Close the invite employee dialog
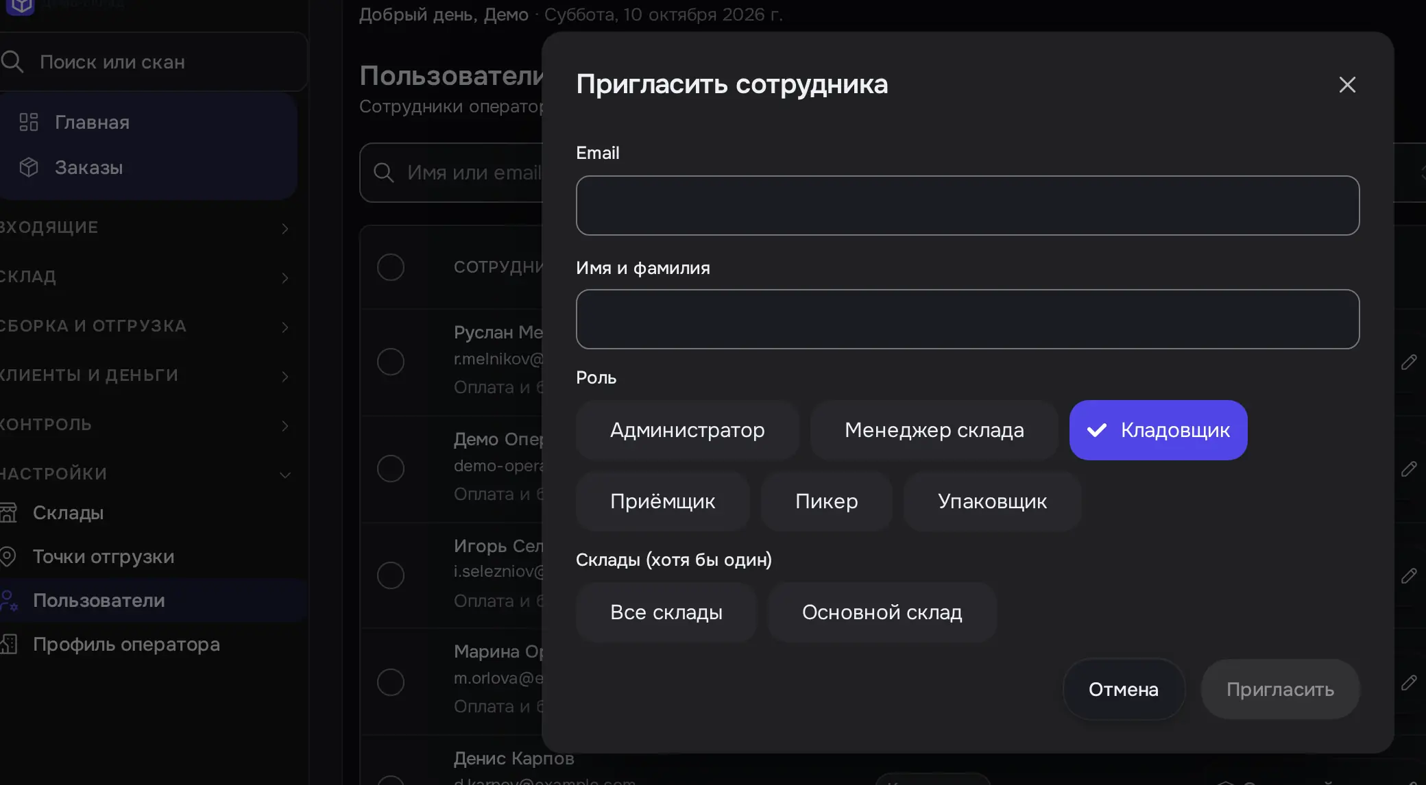 pos(1347,85)
